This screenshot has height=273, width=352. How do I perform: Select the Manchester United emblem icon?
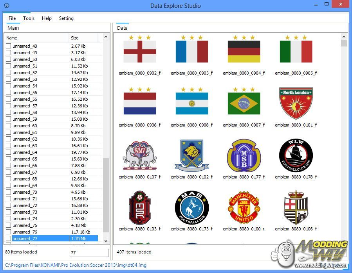tap(244, 207)
